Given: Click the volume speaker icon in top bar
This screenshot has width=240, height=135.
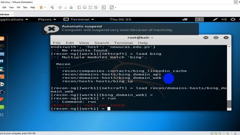Looking at the screenshot, I should click(224, 19).
